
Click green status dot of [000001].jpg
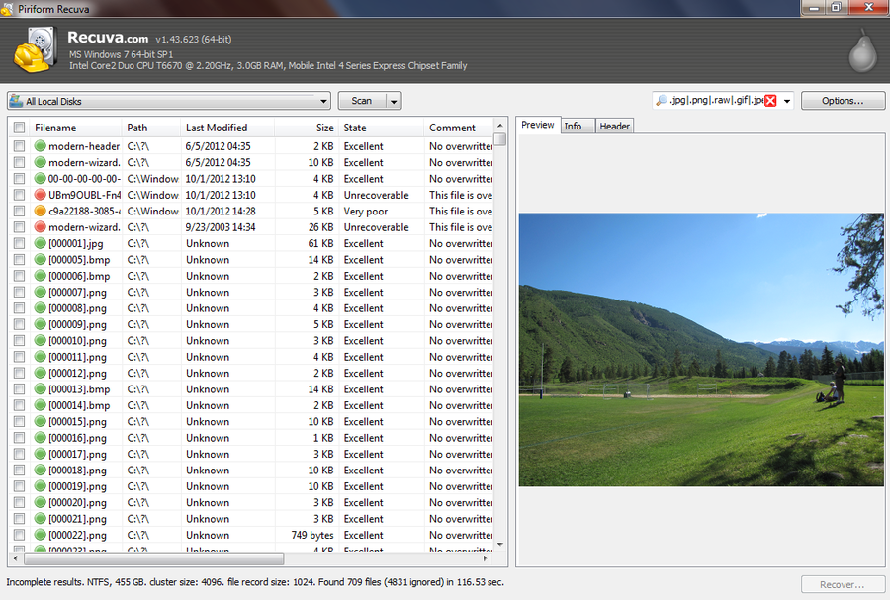point(41,243)
